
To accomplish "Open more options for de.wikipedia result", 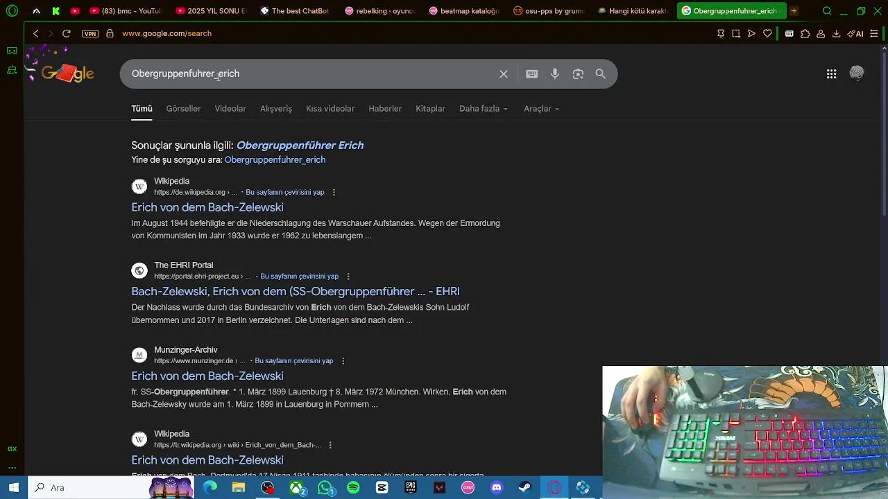I will tap(334, 193).
